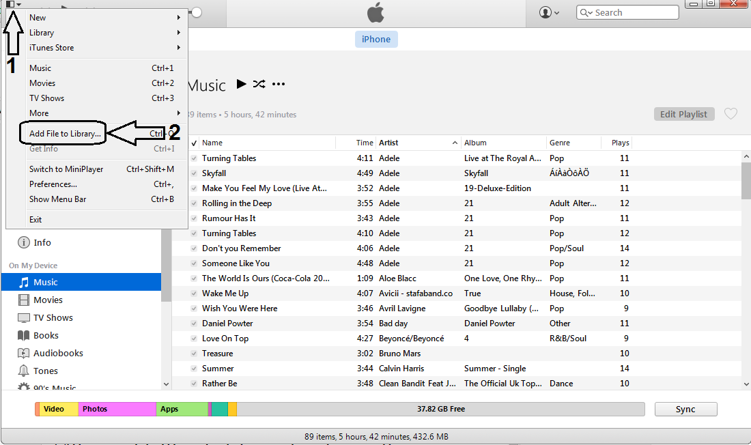Open the account dropdown arrow
The width and height of the screenshot is (751, 445).
coord(556,13)
